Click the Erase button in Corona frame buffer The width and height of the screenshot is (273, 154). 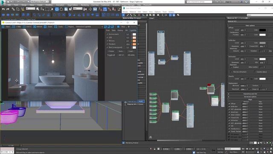(48, 27)
